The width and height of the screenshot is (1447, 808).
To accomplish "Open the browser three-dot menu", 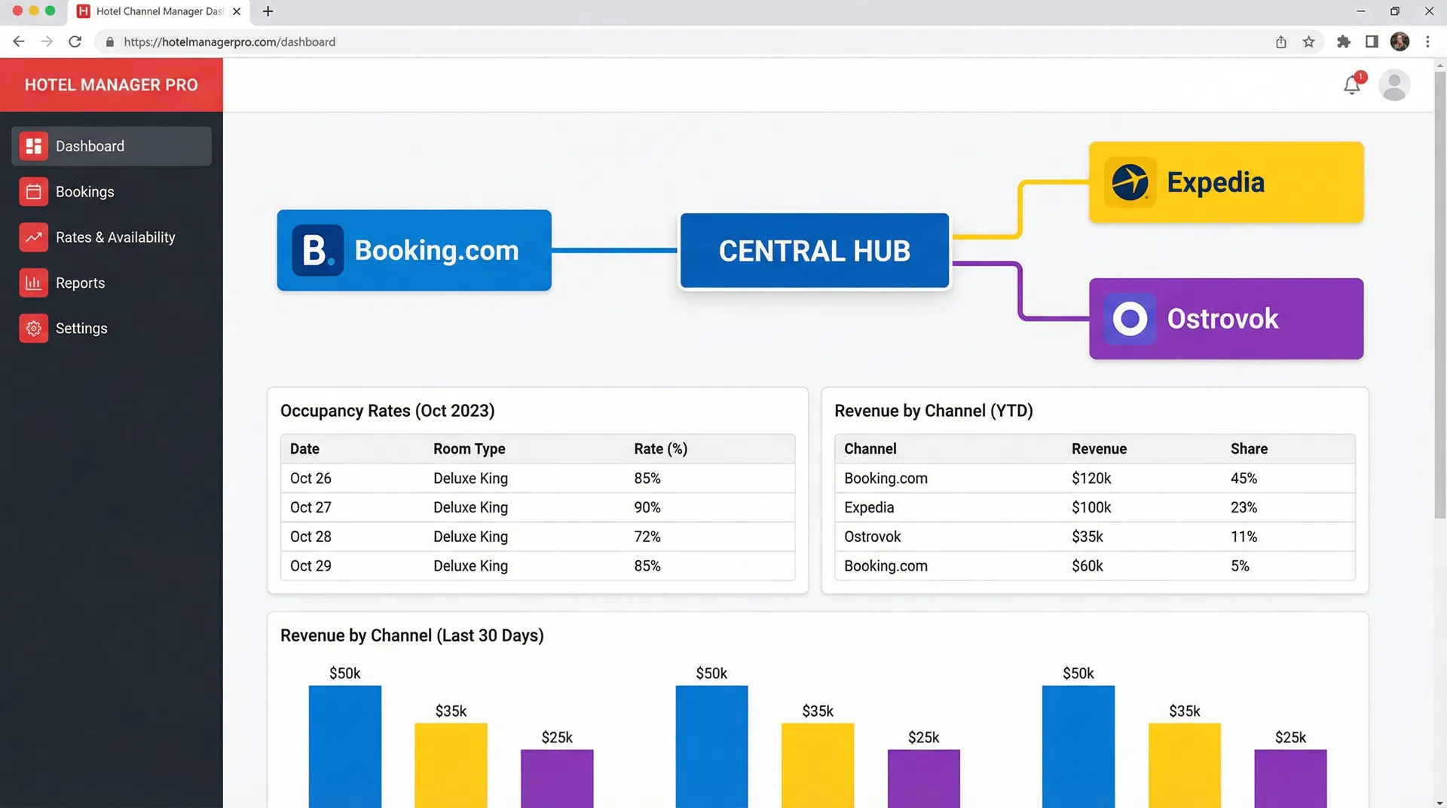I will tap(1427, 42).
